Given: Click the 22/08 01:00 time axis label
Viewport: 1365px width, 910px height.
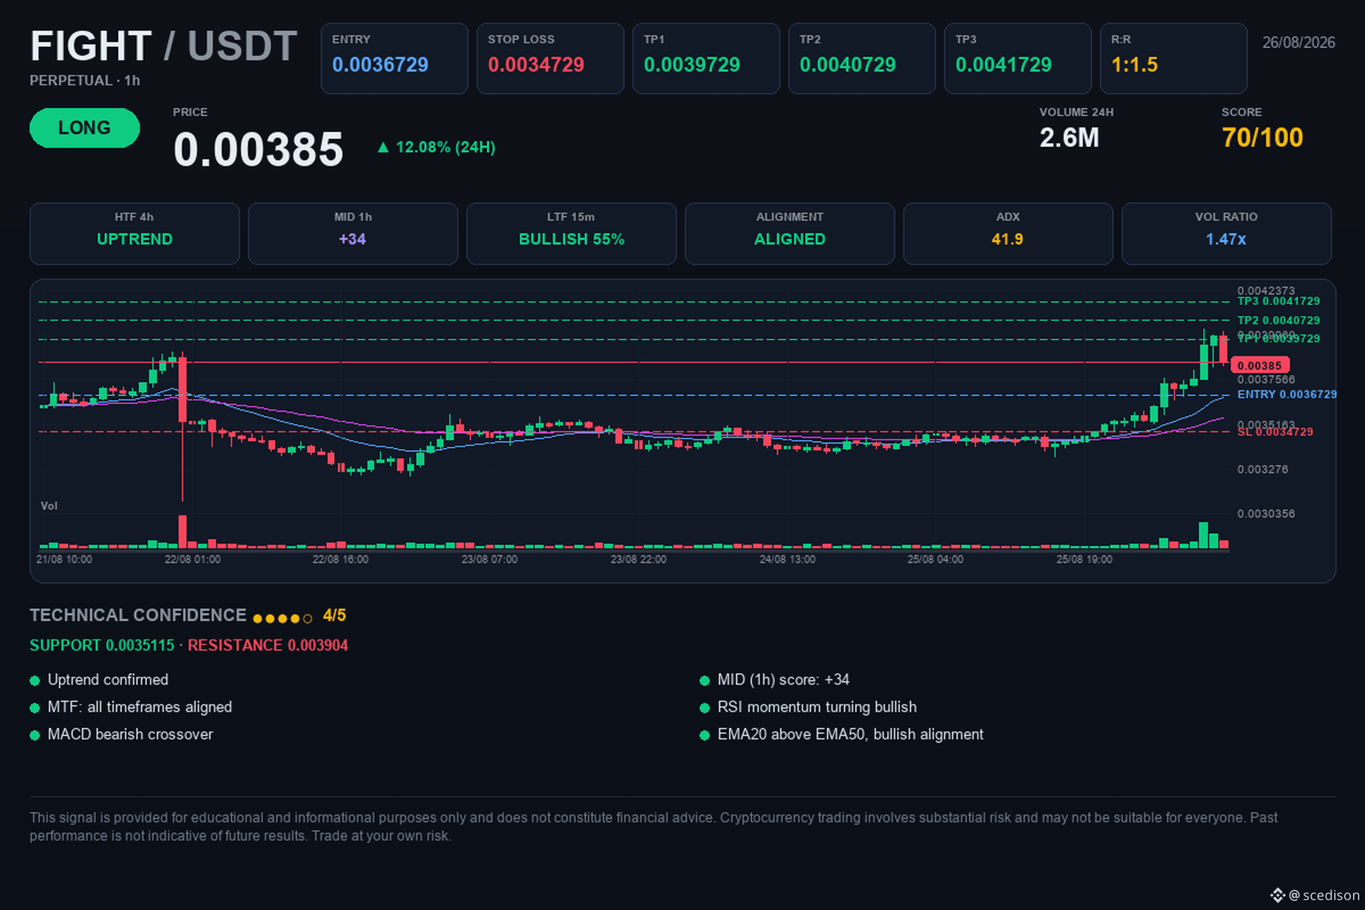Looking at the screenshot, I should click(193, 560).
